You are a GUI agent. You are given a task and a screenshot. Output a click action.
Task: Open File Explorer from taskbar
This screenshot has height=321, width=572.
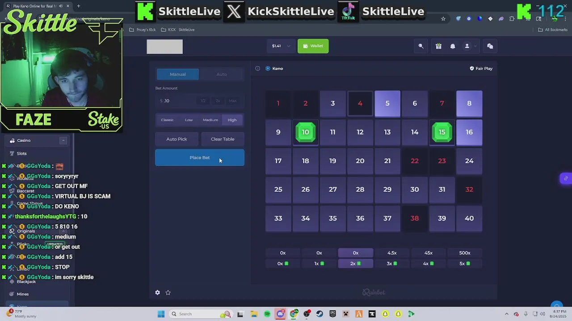pyautogui.click(x=254, y=314)
